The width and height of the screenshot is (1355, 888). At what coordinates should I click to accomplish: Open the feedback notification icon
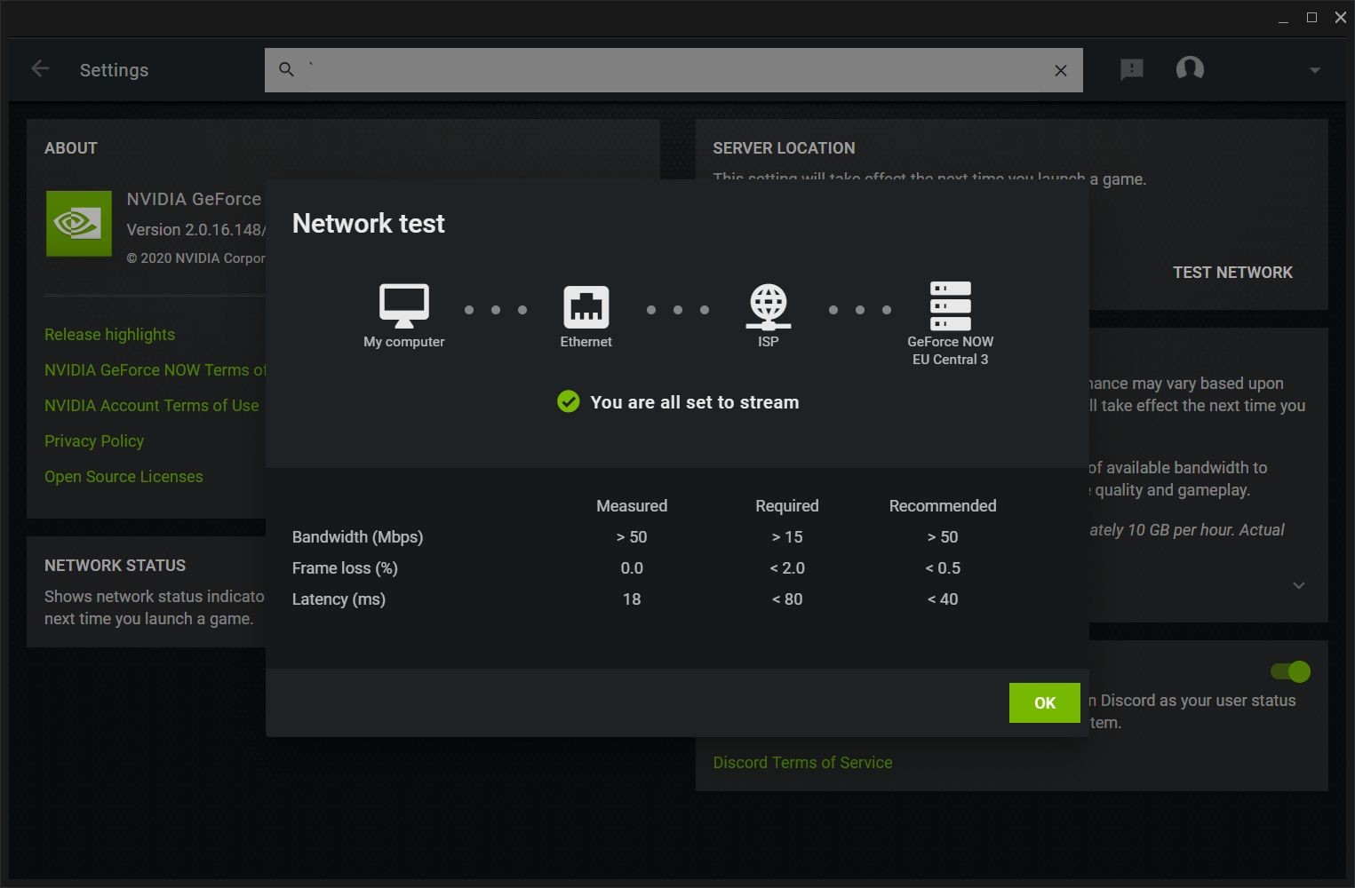[x=1131, y=69]
